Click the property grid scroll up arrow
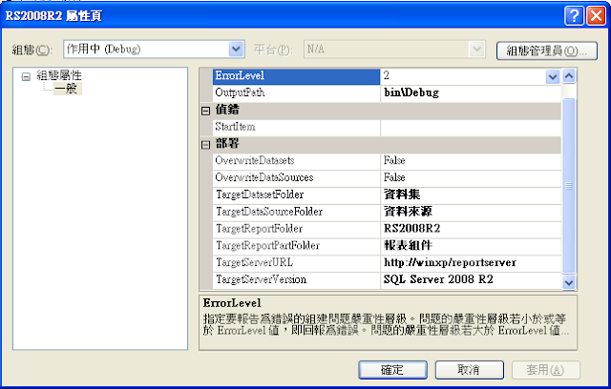The image size is (611, 389). pyautogui.click(x=569, y=76)
